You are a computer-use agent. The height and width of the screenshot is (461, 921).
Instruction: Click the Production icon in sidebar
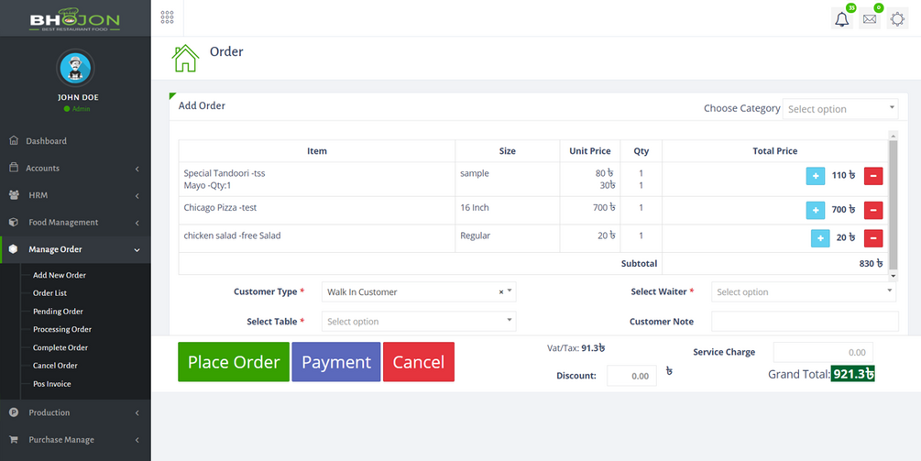14,412
